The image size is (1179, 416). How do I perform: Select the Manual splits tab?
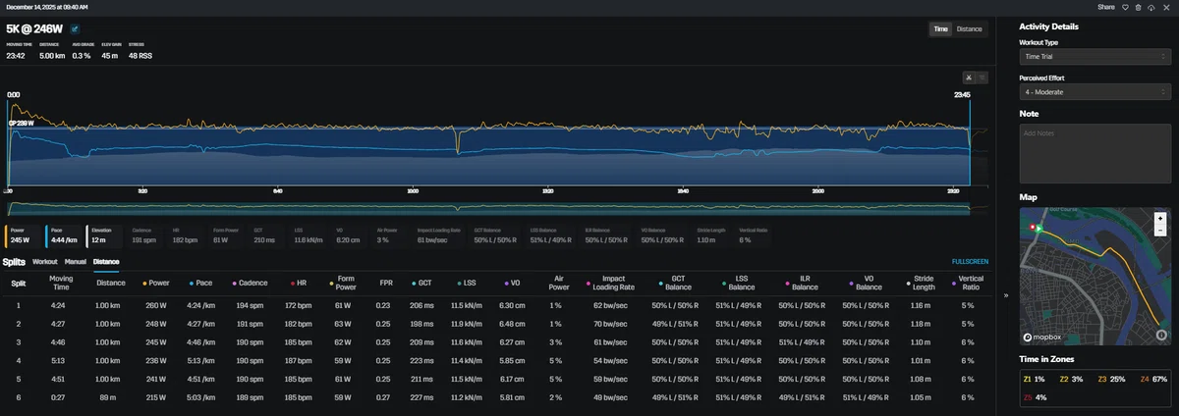tap(76, 262)
